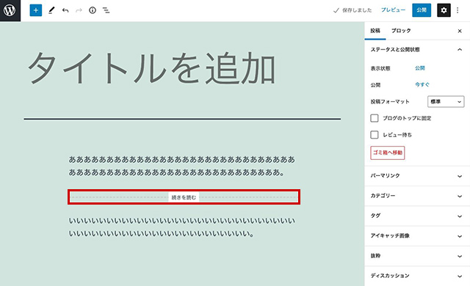This screenshot has height=286, width=470.
Task: Open the three-dot options menu
Action: 458,10
